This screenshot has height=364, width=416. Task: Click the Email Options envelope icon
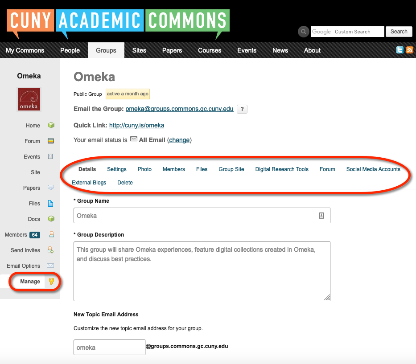click(50, 266)
